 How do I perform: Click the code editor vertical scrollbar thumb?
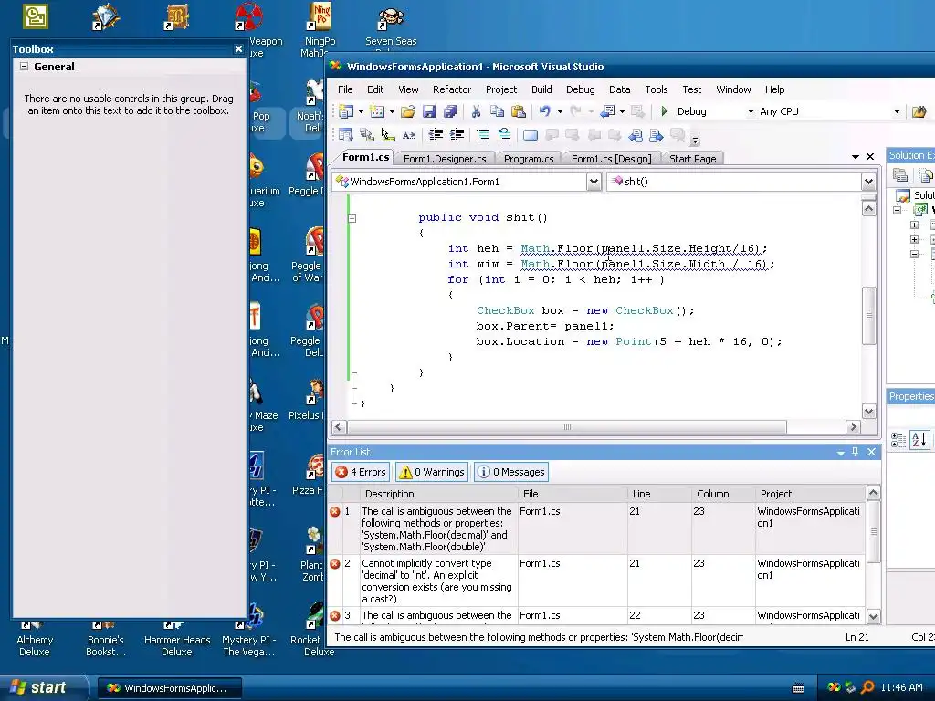click(x=869, y=316)
